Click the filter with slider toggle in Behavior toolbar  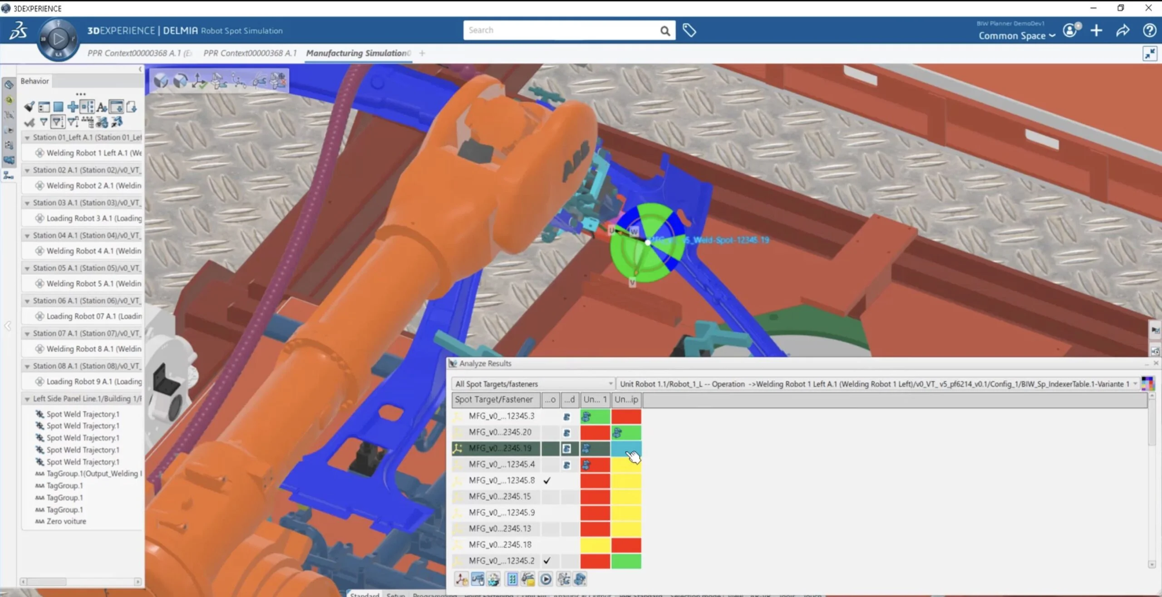coord(58,122)
